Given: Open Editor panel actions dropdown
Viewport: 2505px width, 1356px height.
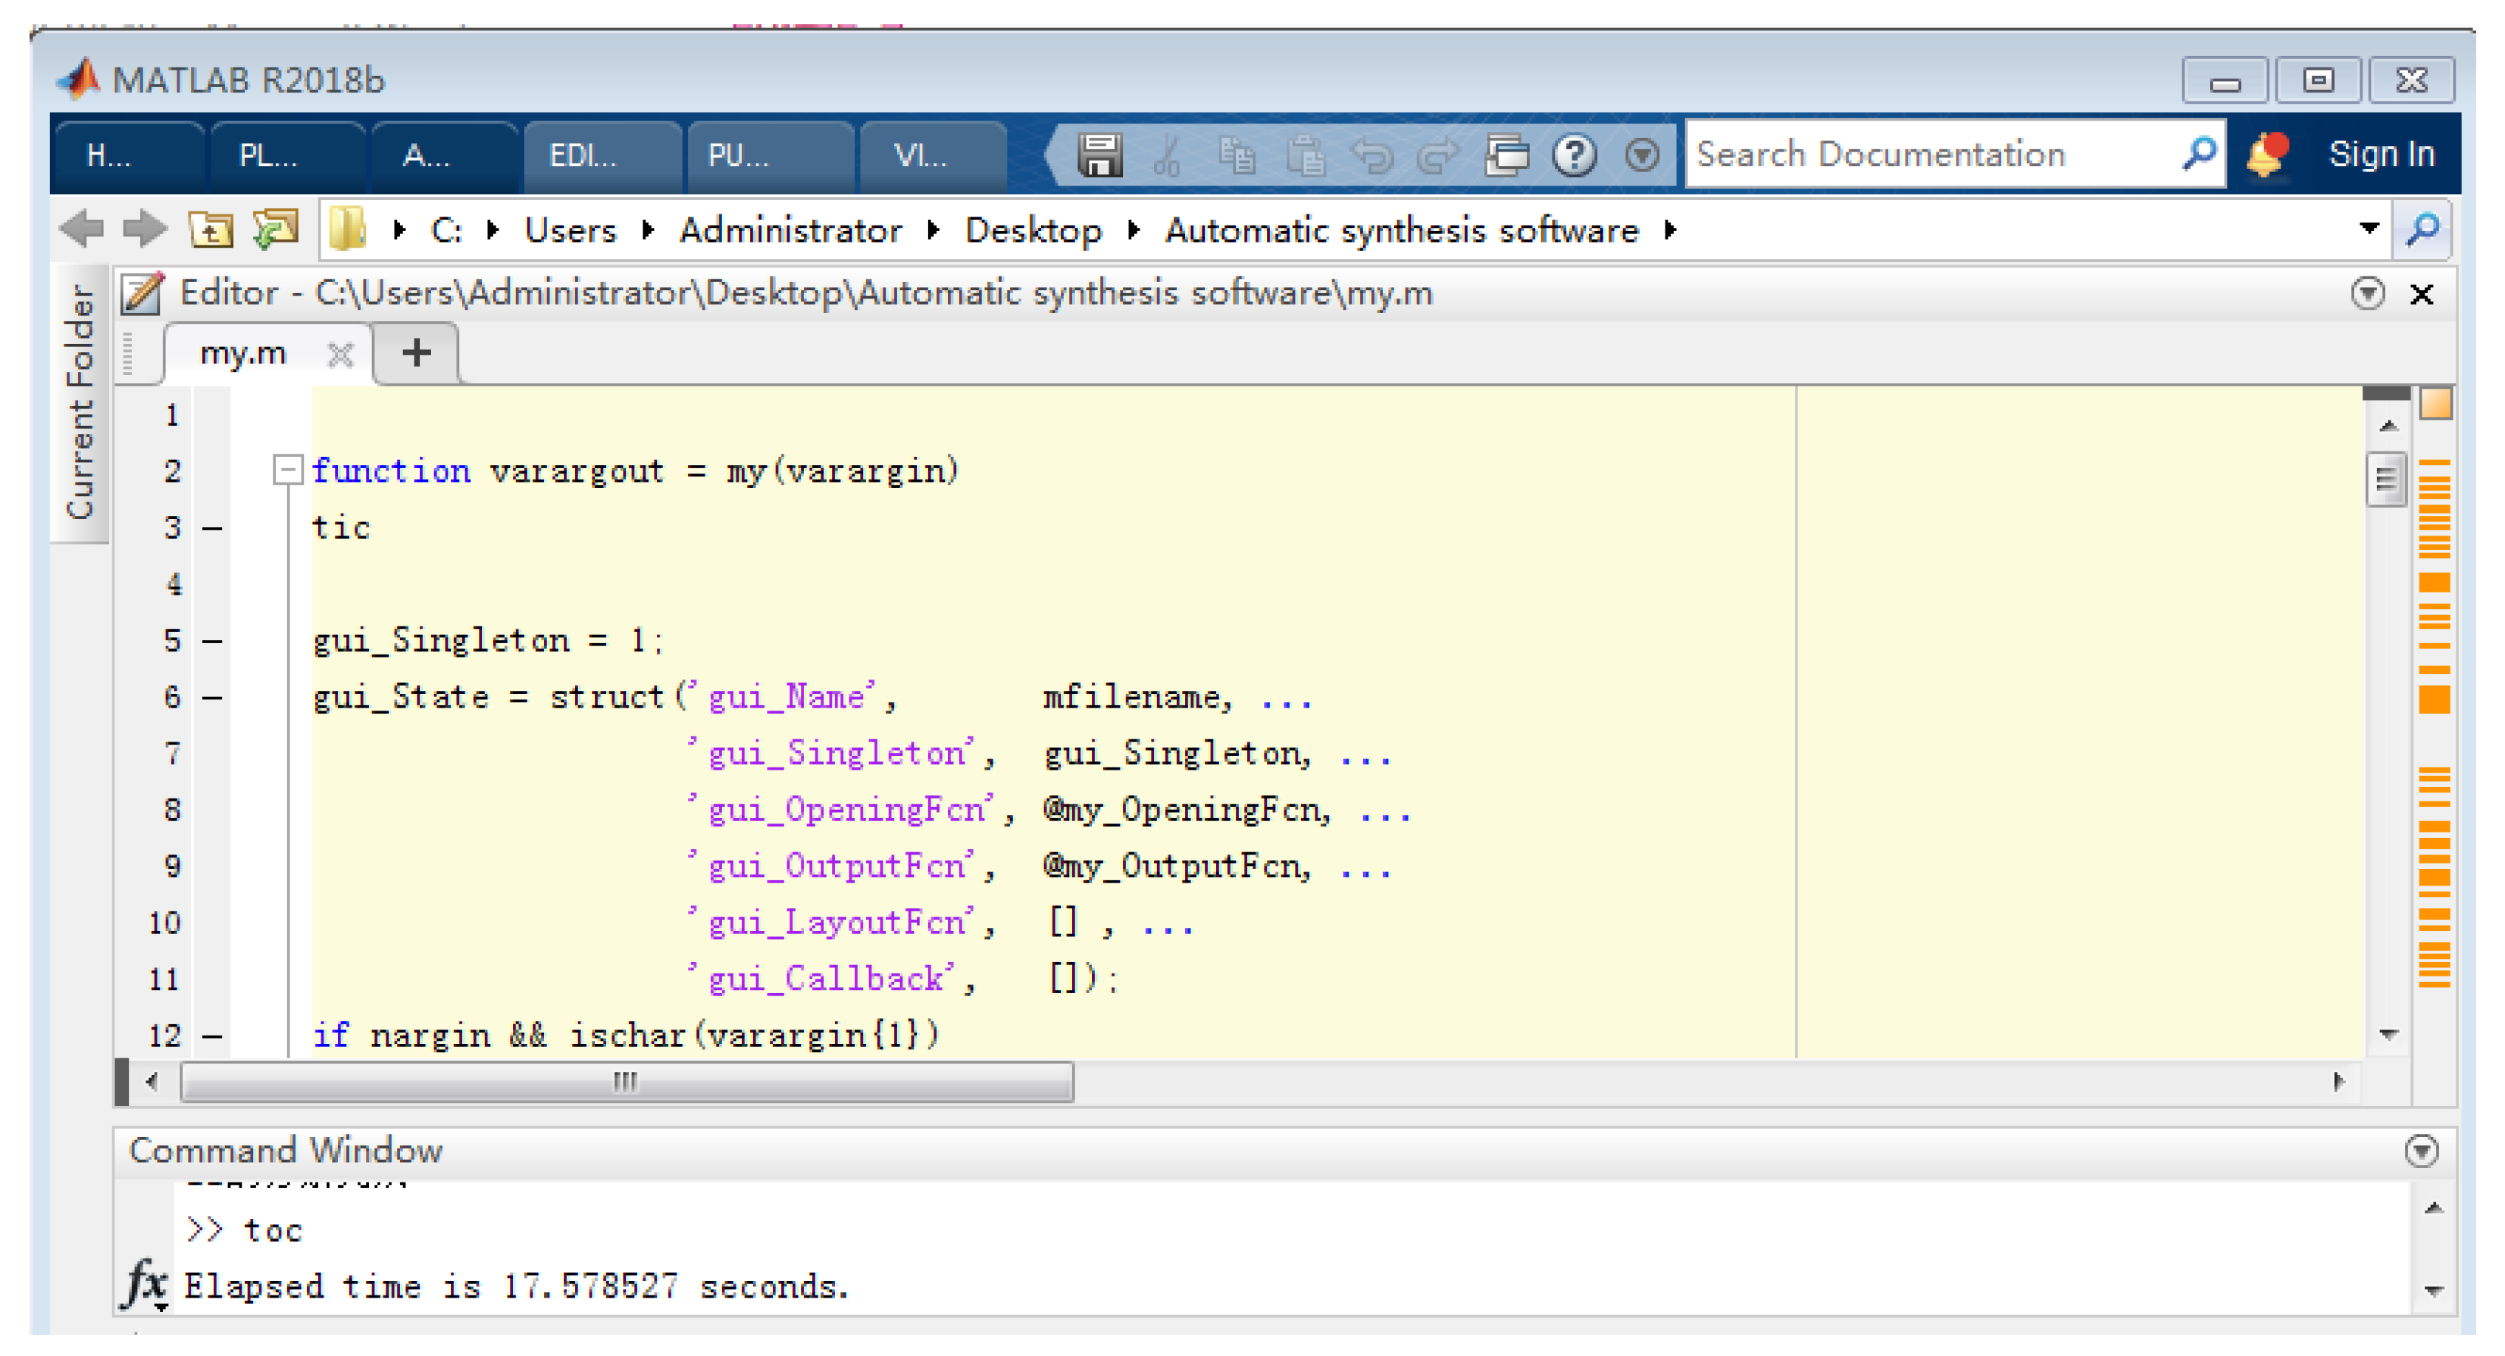Looking at the screenshot, I should pyautogui.click(x=2367, y=294).
